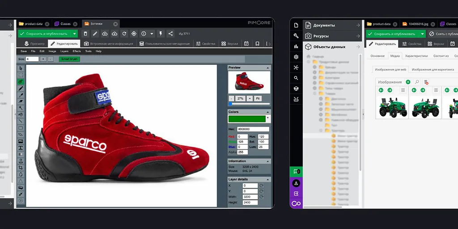Choose the rectangular Selection tool
The width and height of the screenshot is (458, 229).
click(x=21, y=75)
